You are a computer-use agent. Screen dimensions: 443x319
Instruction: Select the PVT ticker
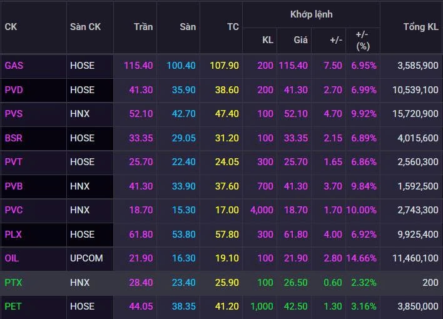(14, 162)
